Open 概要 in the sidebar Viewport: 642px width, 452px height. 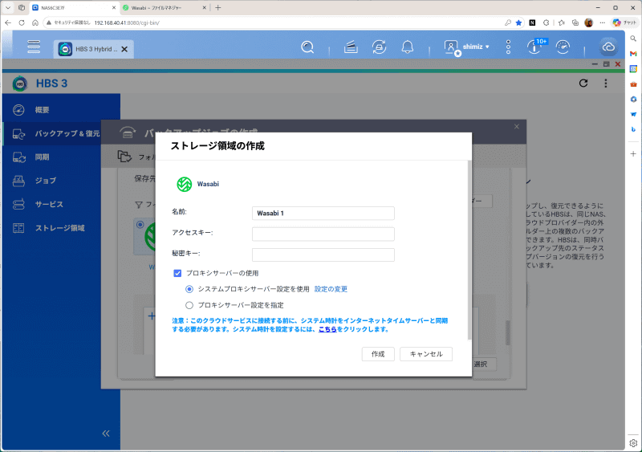[x=62, y=110]
